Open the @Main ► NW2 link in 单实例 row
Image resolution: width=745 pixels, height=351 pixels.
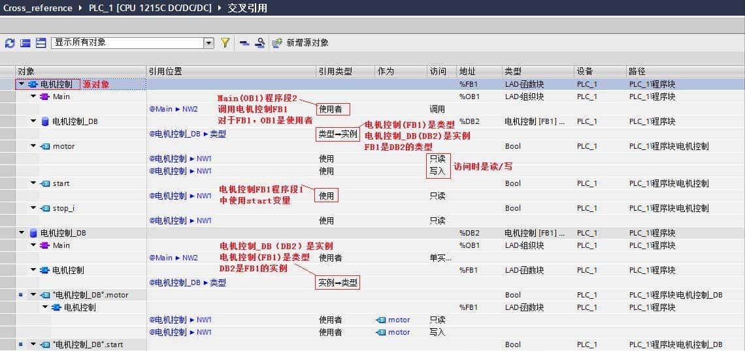[173, 258]
